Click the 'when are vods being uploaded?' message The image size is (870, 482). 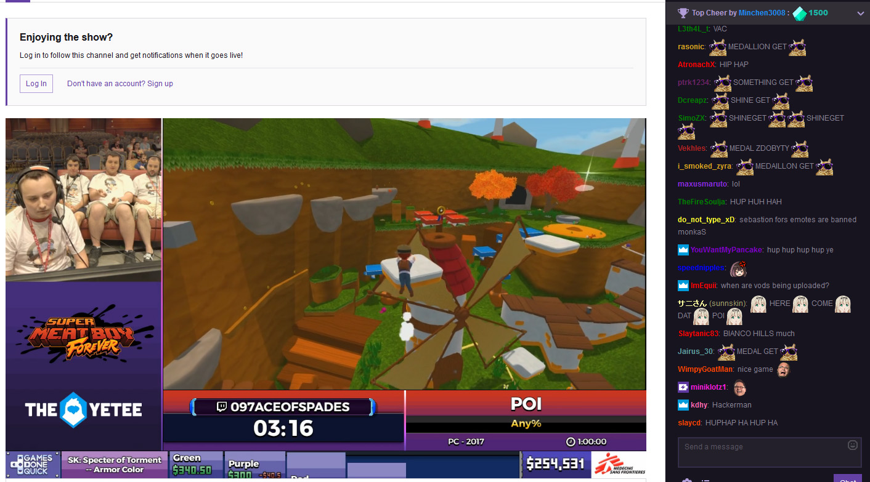click(774, 286)
